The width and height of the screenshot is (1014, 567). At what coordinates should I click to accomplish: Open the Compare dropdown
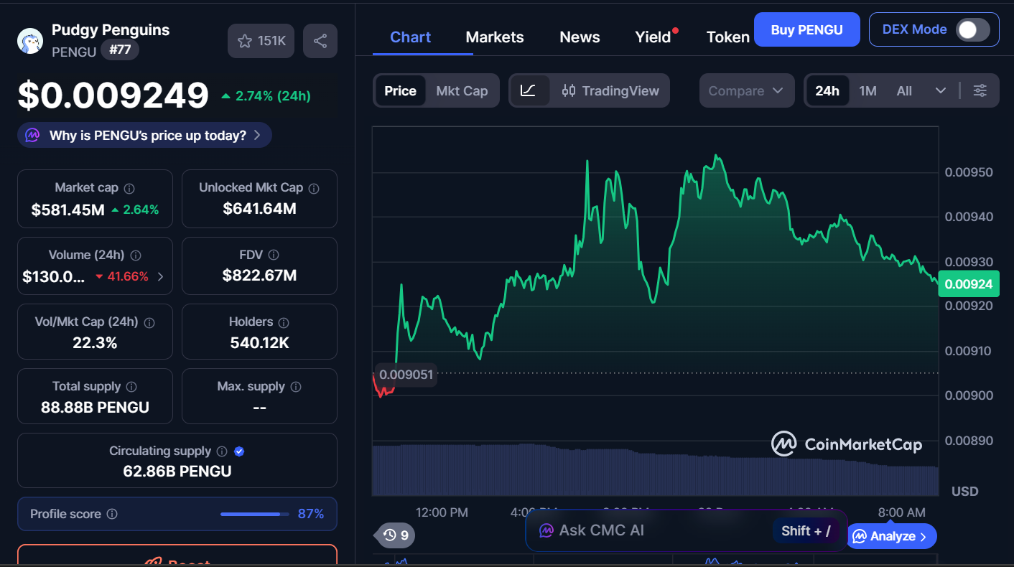[747, 90]
